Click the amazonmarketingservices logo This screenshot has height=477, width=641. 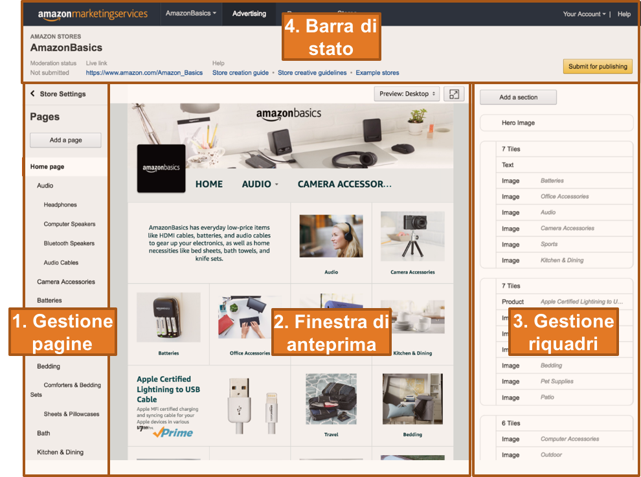coord(93,14)
